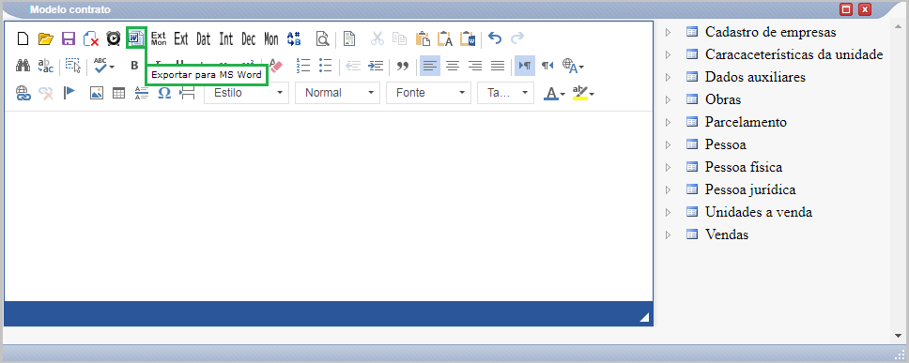909x363 pixels.
Task: Insert a bulleted list
Action: pos(325,66)
